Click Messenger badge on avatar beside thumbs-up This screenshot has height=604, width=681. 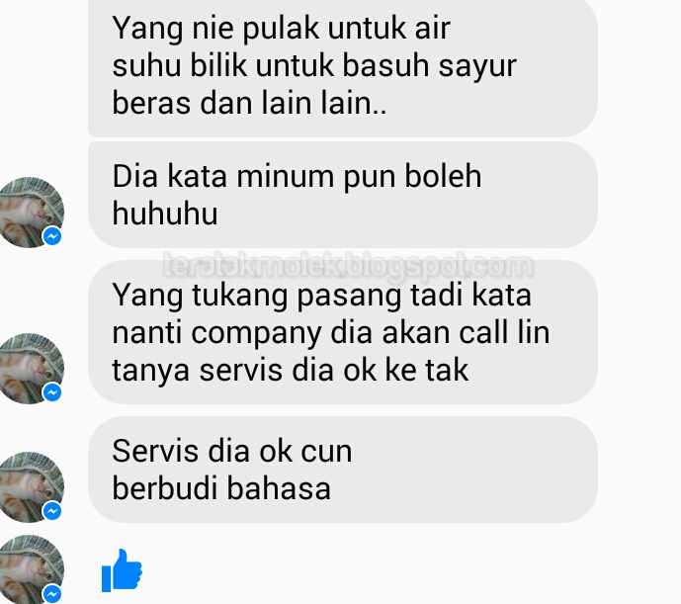click(x=52, y=593)
